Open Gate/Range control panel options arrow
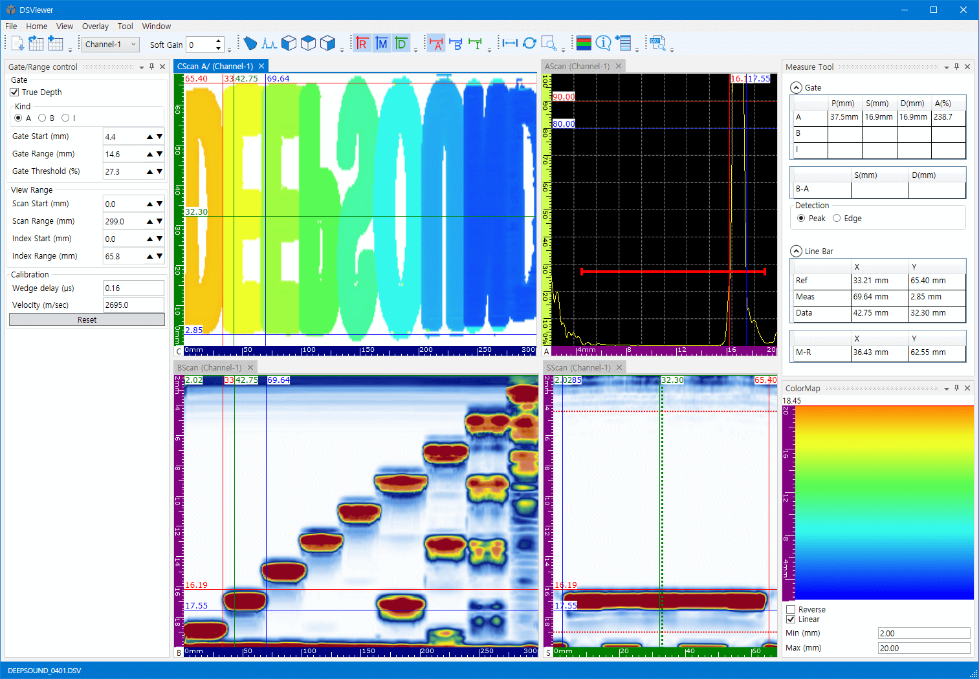Screen dimensions: 979x679 click(142, 67)
